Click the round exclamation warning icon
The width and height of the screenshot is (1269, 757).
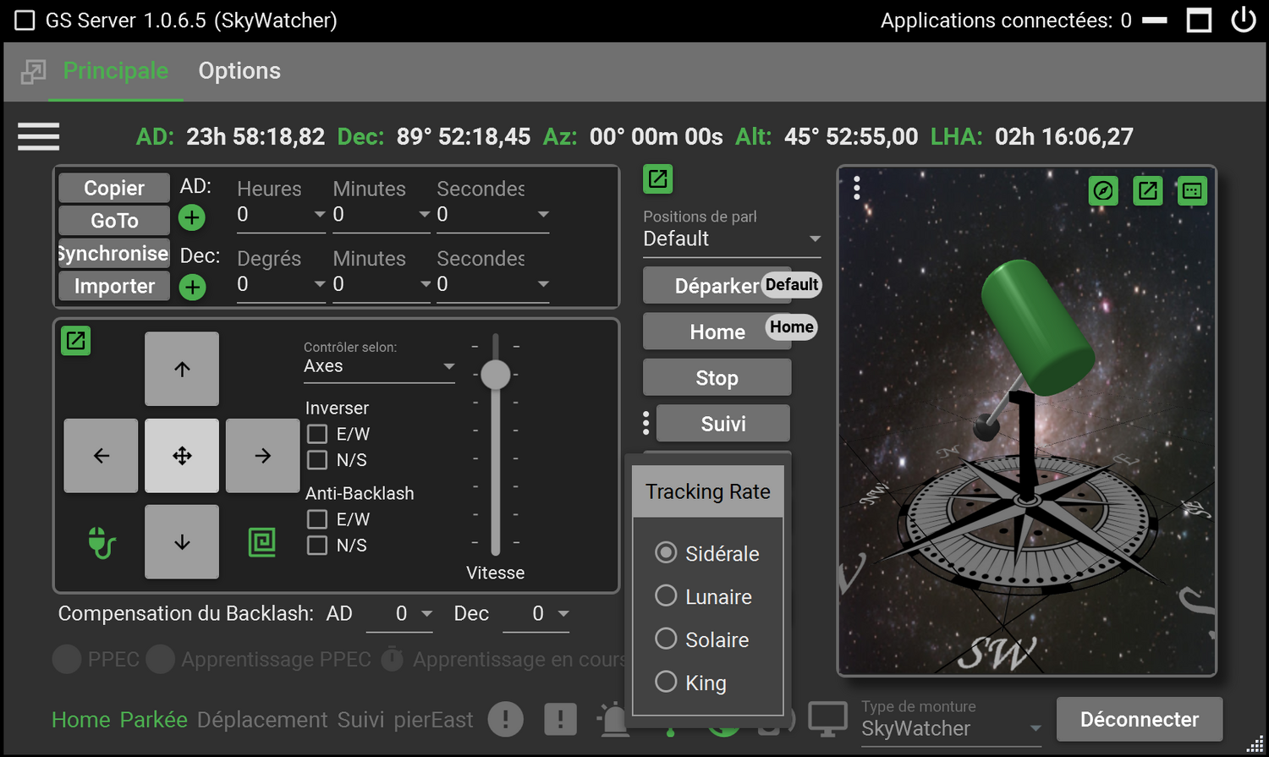click(506, 720)
